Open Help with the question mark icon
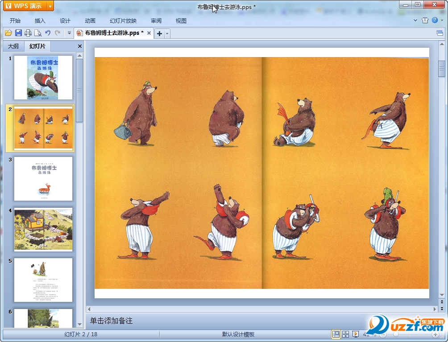 click(x=435, y=20)
